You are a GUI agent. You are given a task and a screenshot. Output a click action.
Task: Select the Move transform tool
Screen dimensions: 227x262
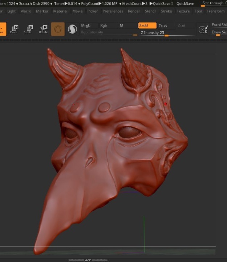[14, 29]
